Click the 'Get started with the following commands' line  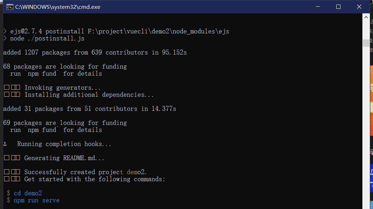coord(95,179)
